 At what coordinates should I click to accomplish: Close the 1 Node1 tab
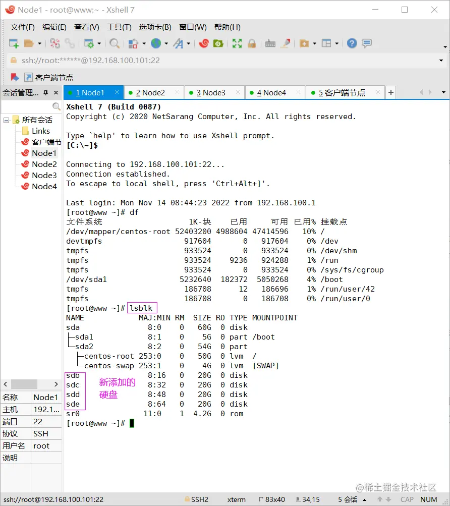coord(117,92)
